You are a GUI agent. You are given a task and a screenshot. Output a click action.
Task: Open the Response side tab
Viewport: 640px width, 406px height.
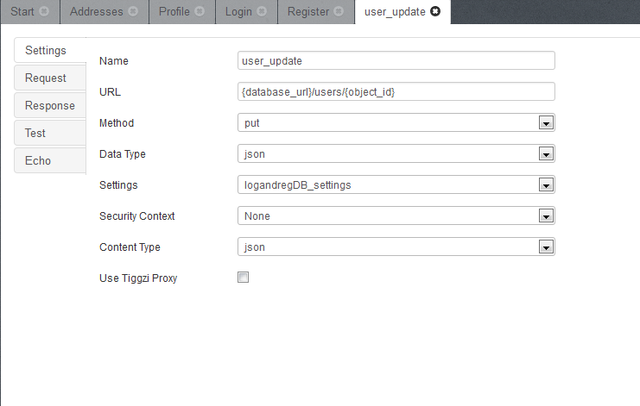[x=49, y=105]
